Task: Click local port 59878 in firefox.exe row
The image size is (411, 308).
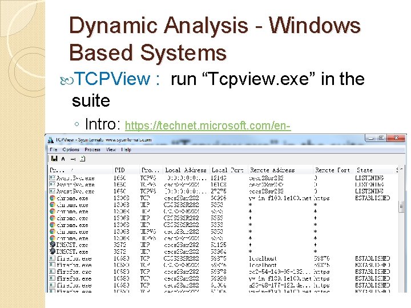Action: [x=218, y=272]
